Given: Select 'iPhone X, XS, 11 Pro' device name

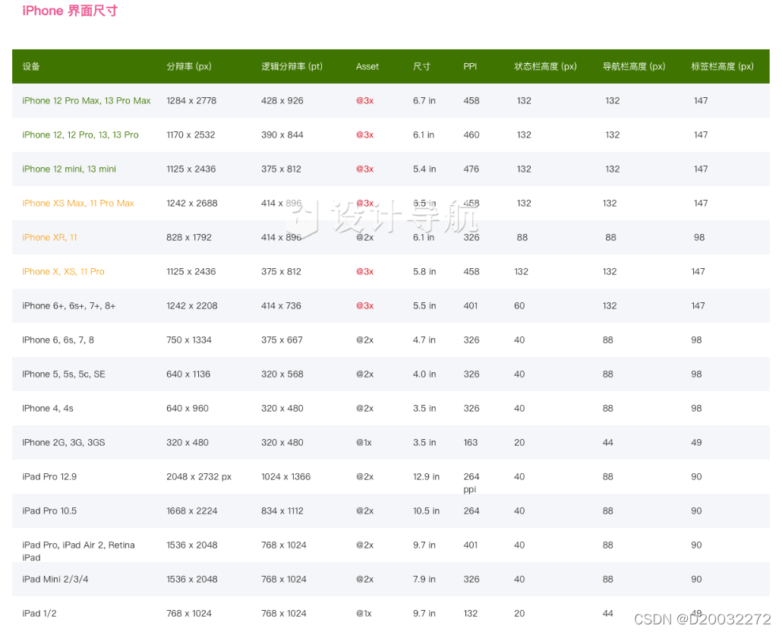Looking at the screenshot, I should [63, 271].
